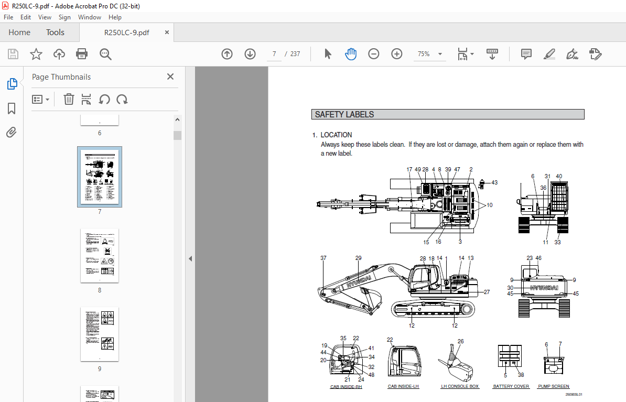The image size is (626, 402).
Task: Click the Fit page width icon
Action: (462, 54)
